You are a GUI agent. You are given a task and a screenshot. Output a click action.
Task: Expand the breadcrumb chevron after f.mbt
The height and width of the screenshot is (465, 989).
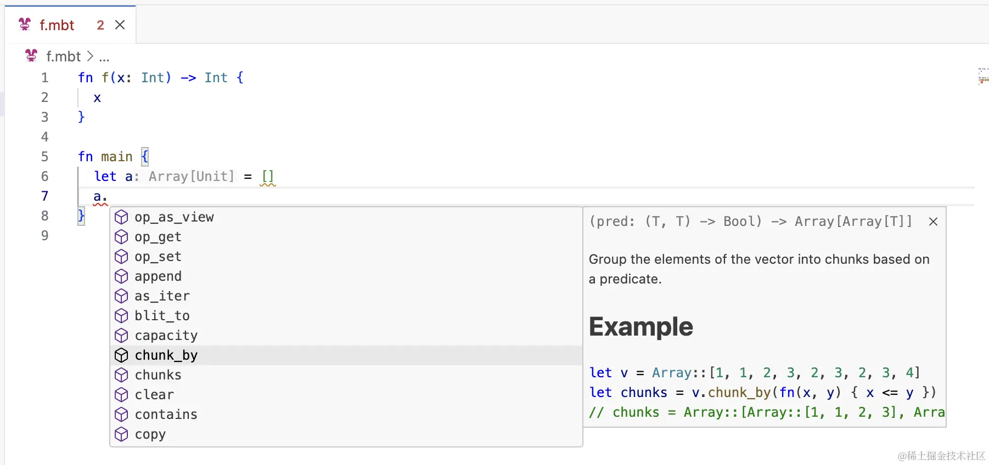click(90, 56)
